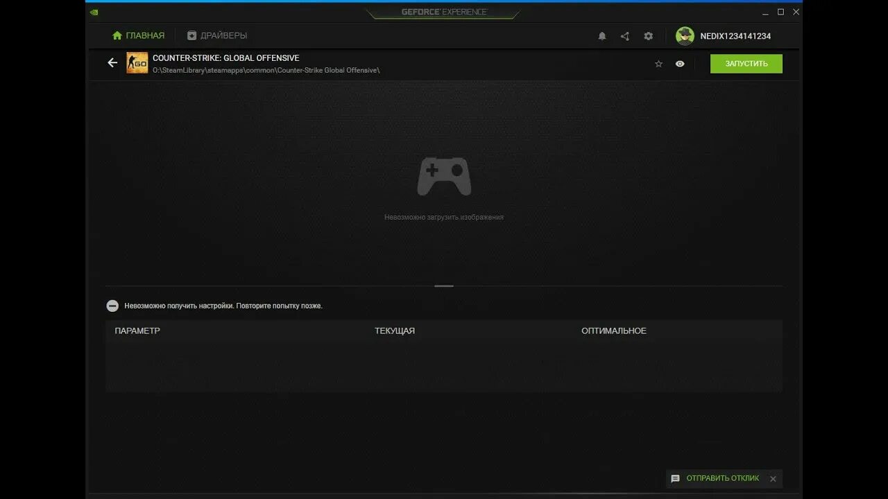The width and height of the screenshot is (888, 499).
Task: Click the Невозможно загрузить изображения message
Action: [444, 217]
